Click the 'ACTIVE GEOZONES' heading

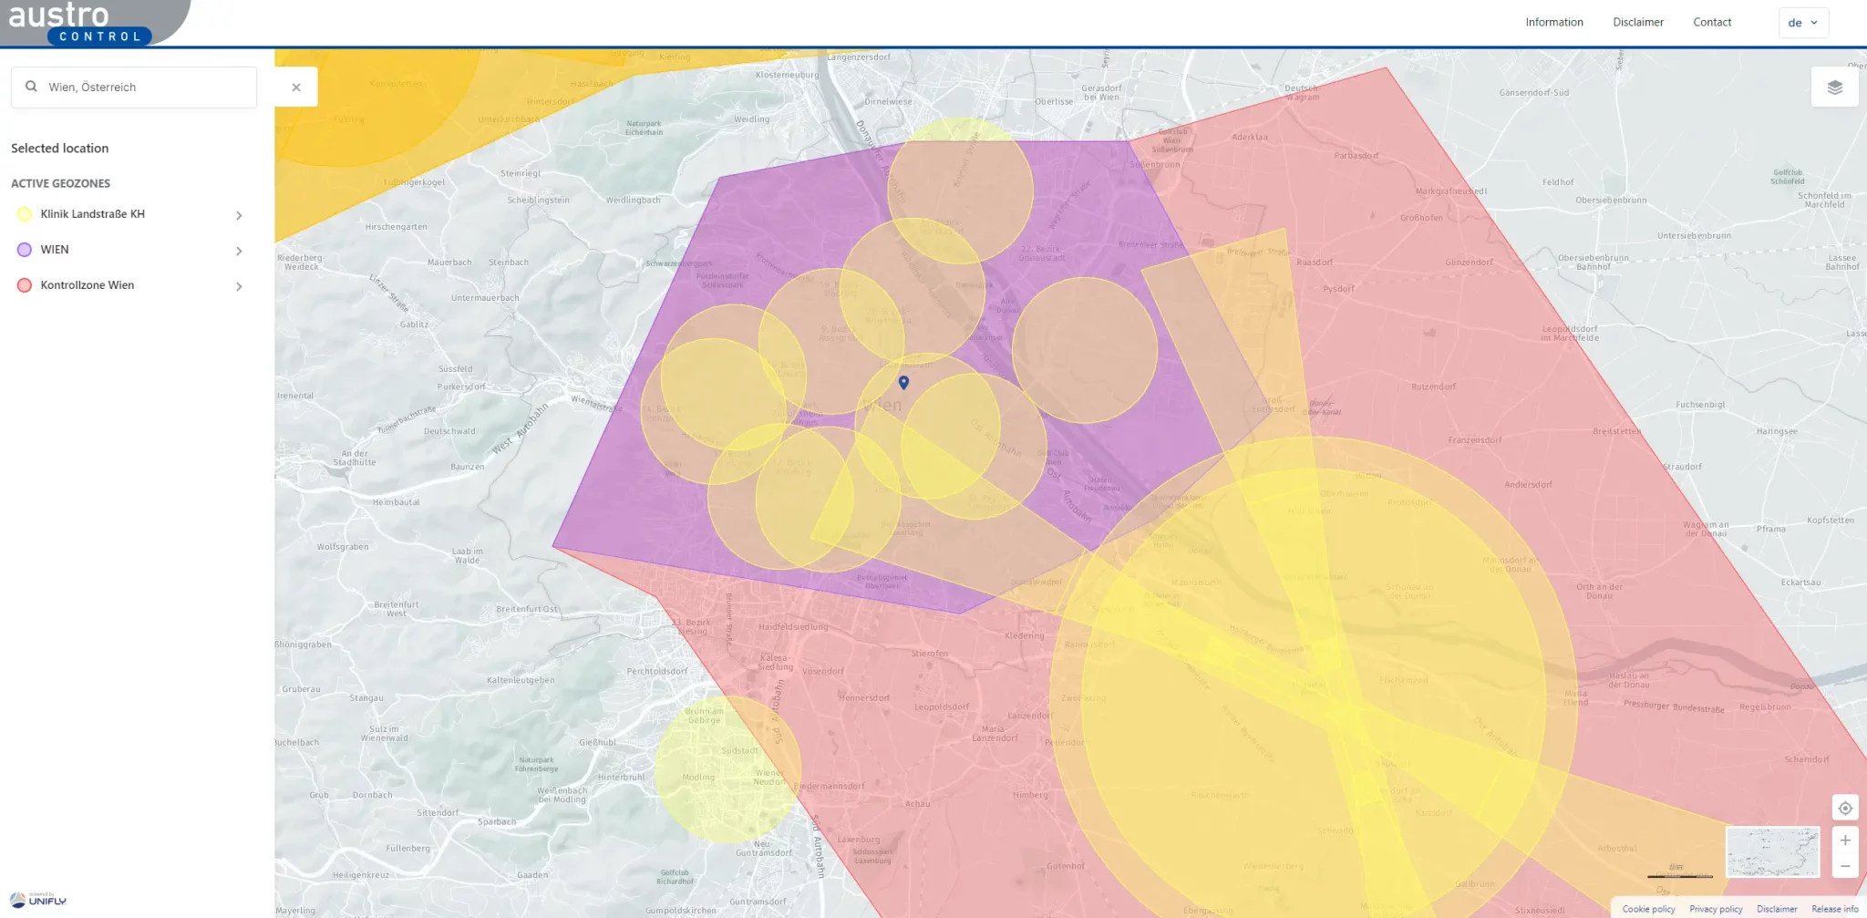(60, 183)
